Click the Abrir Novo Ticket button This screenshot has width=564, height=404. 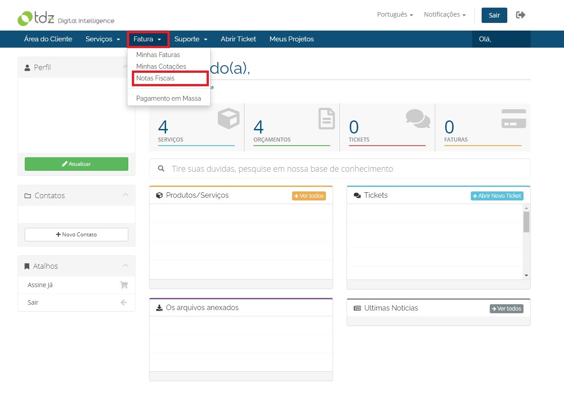point(497,196)
